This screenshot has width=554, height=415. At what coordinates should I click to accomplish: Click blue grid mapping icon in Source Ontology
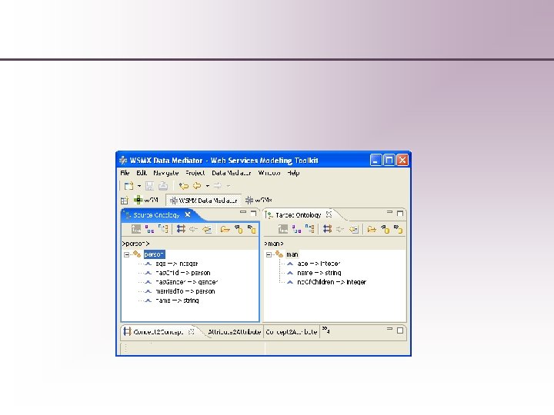[181, 229]
